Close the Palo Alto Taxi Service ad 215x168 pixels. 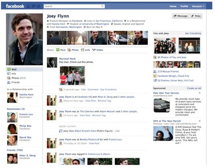(199, 93)
